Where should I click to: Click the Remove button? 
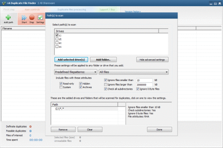click(x=63, y=129)
